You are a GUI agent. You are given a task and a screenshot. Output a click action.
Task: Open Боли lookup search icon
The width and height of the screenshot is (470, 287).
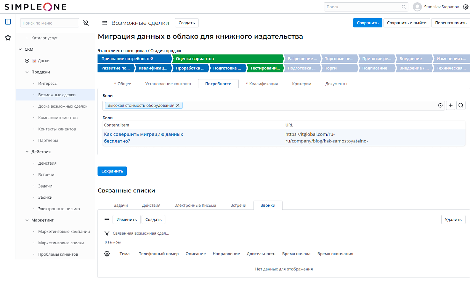[461, 105]
